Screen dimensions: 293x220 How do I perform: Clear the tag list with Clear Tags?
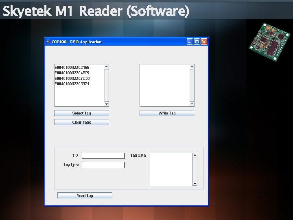coord(81,122)
